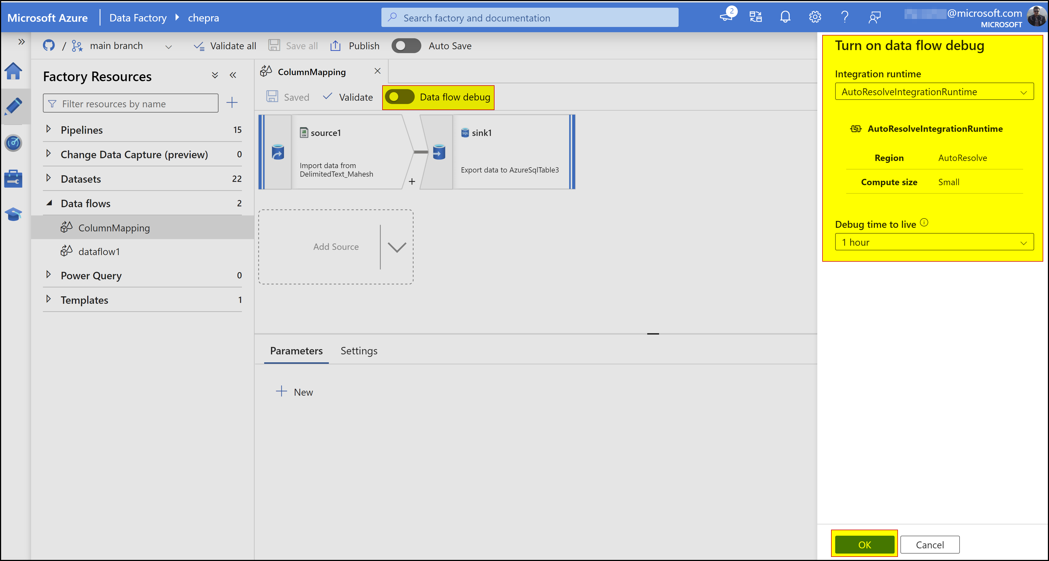The image size is (1049, 561).
Task: Expand the Pipelines tree section
Action: 48,130
